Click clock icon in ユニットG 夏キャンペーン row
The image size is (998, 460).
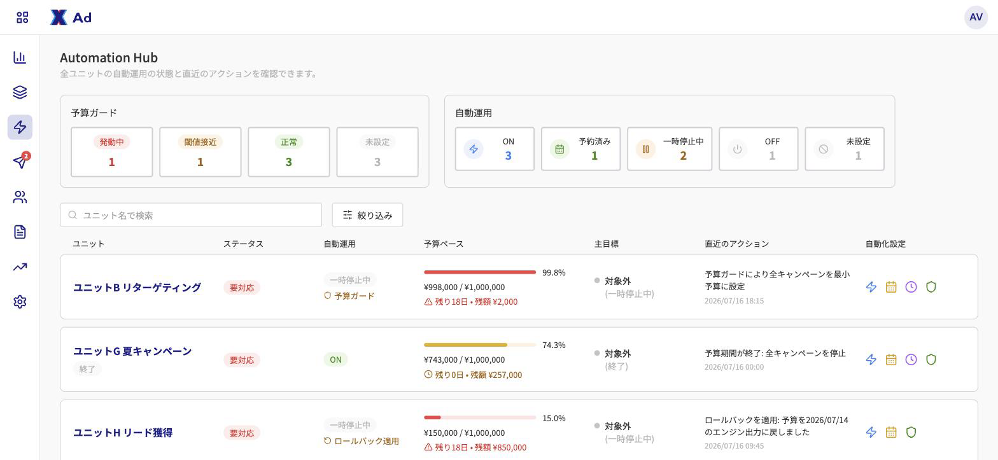click(911, 359)
